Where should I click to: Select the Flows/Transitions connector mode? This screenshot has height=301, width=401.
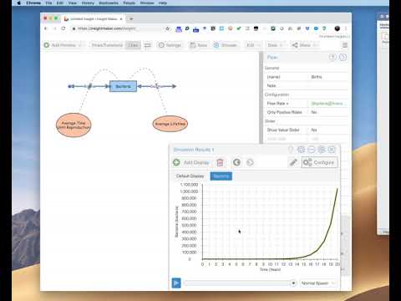point(107,45)
